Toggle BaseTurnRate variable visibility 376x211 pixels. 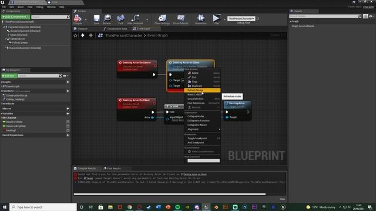coord(68,122)
